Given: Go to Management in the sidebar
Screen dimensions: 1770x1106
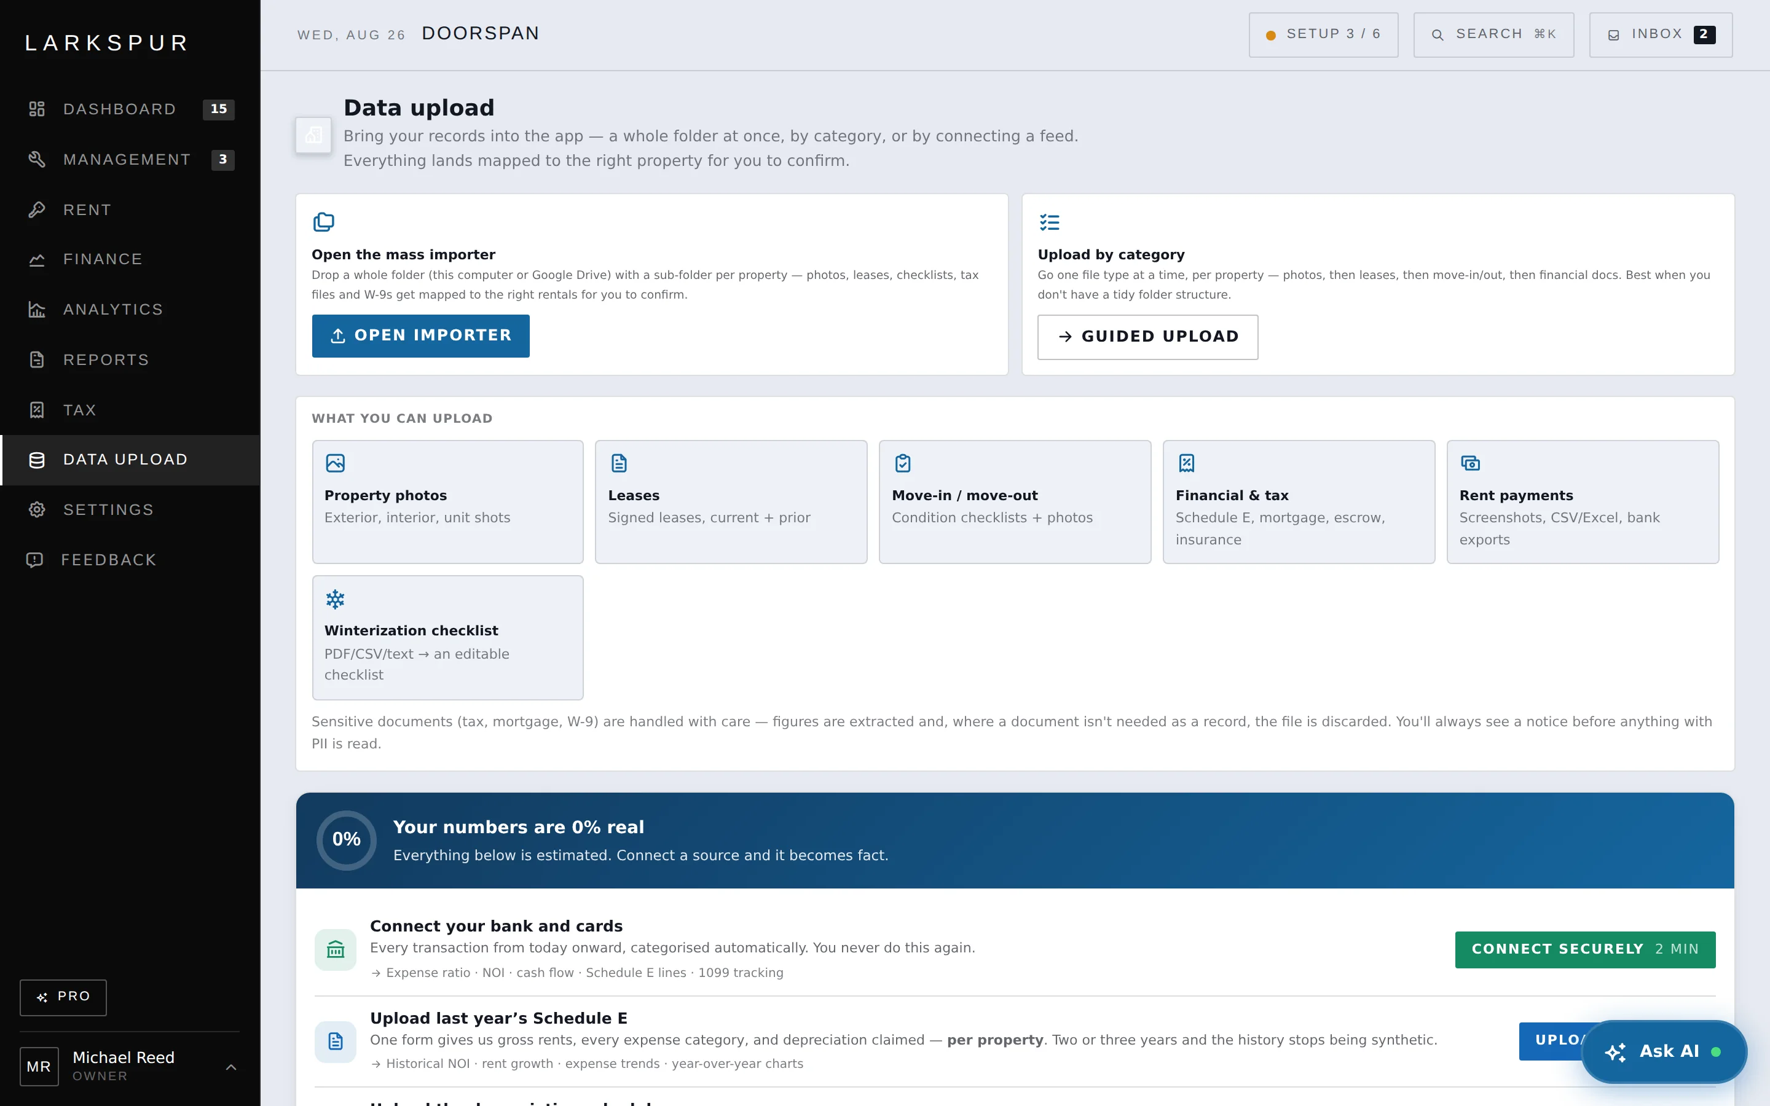Looking at the screenshot, I should tap(130, 160).
